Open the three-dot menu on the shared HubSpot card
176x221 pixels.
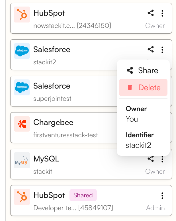162,196
